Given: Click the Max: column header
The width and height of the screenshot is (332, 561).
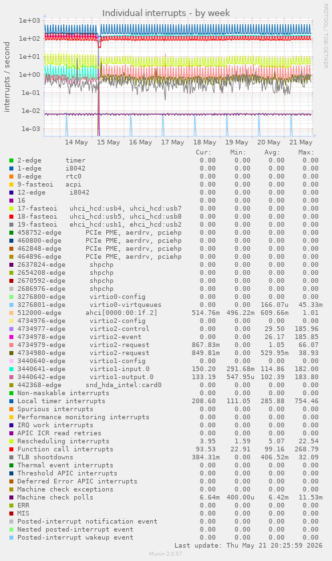Looking at the screenshot, I should point(306,152).
